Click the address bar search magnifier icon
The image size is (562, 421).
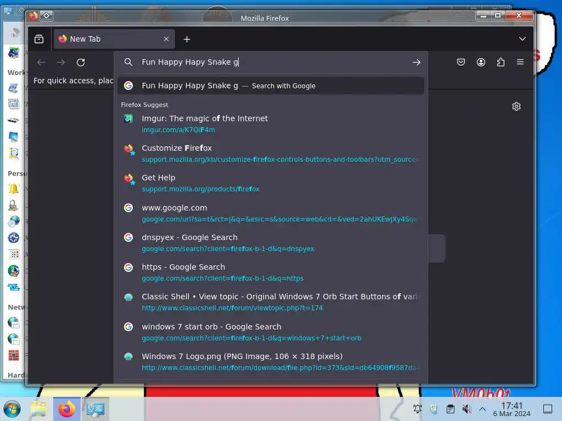pyautogui.click(x=128, y=62)
